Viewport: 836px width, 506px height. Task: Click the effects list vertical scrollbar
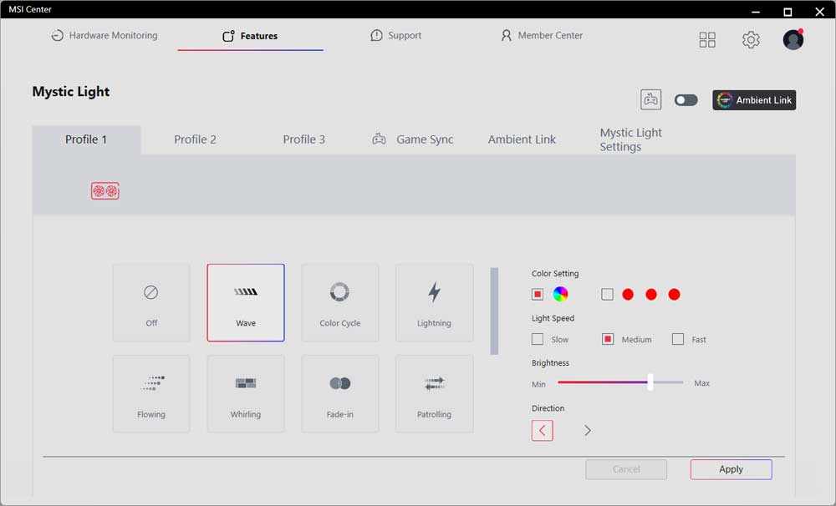(x=494, y=311)
